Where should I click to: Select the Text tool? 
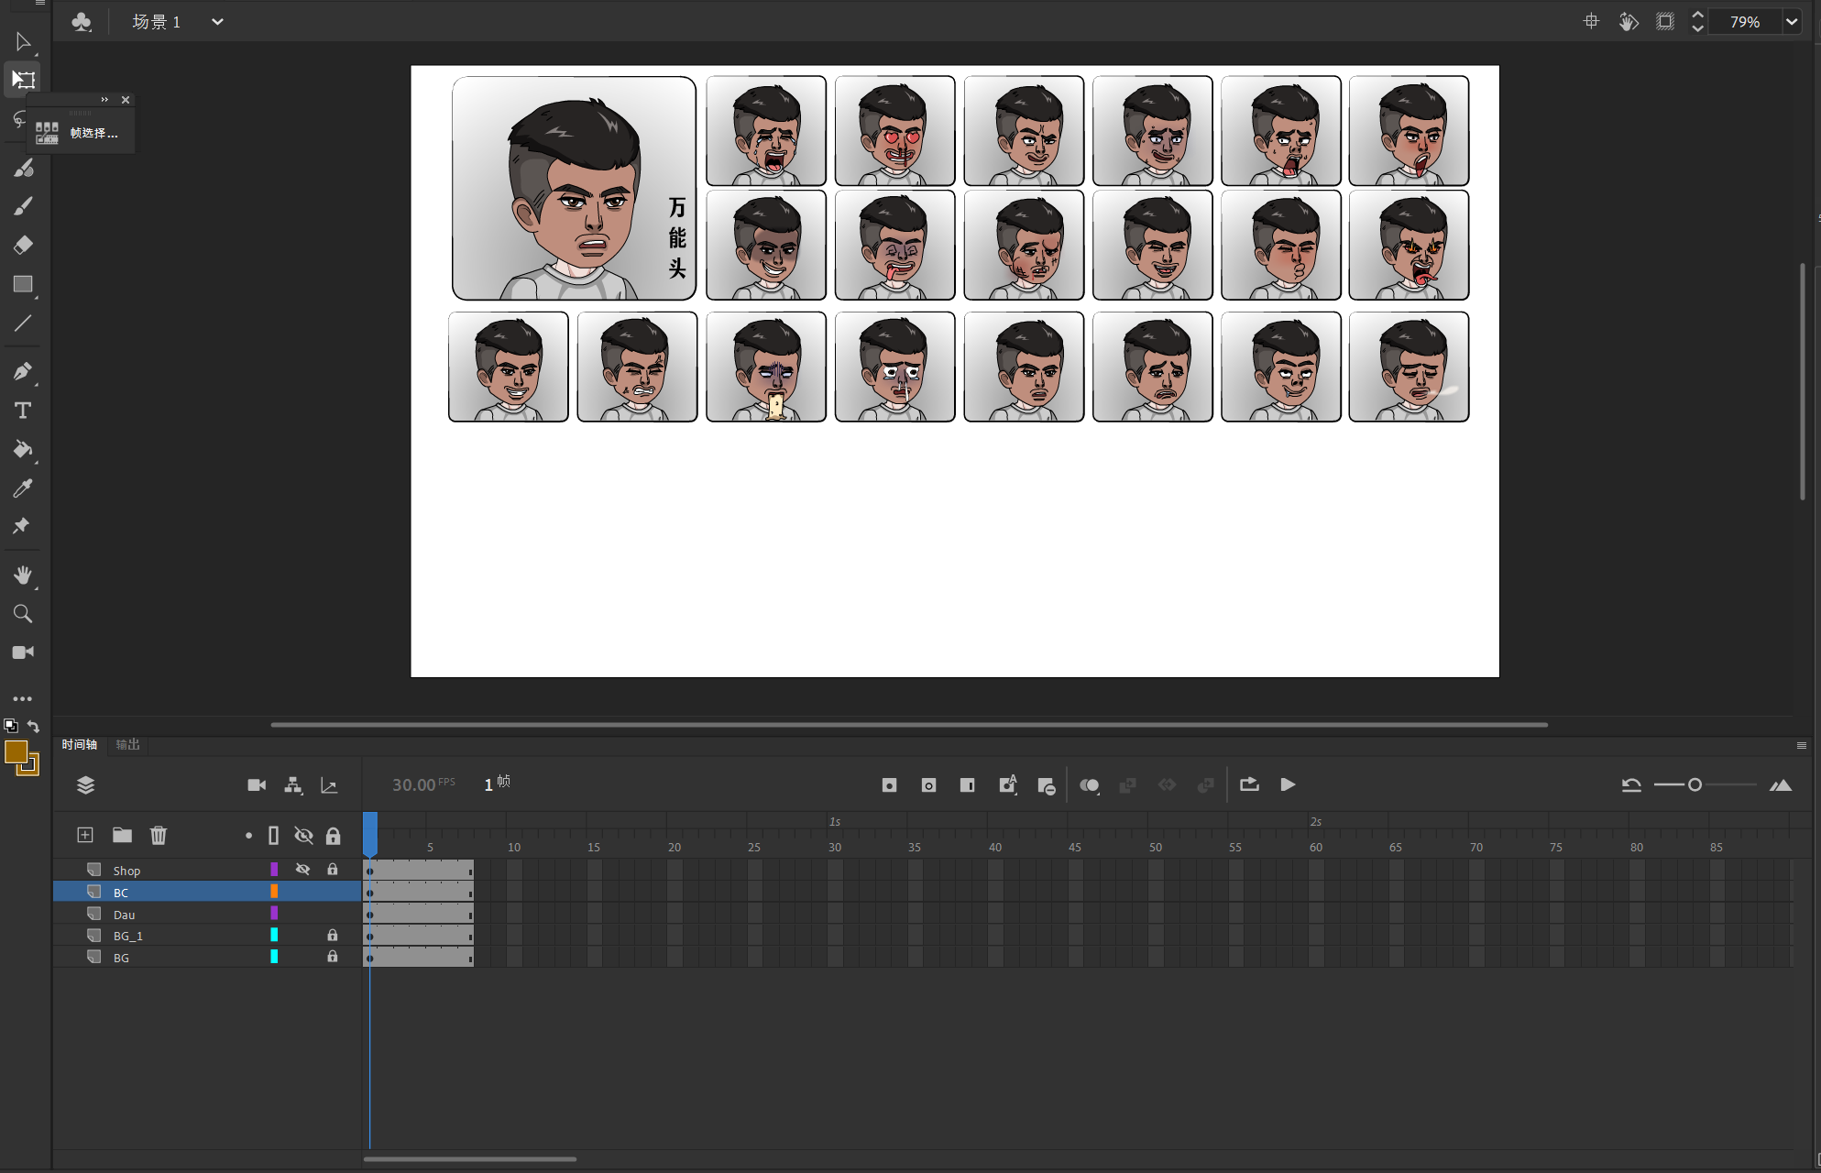[x=23, y=410]
